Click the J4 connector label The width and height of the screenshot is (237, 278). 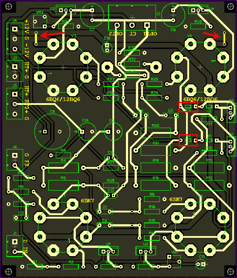coord(15,21)
